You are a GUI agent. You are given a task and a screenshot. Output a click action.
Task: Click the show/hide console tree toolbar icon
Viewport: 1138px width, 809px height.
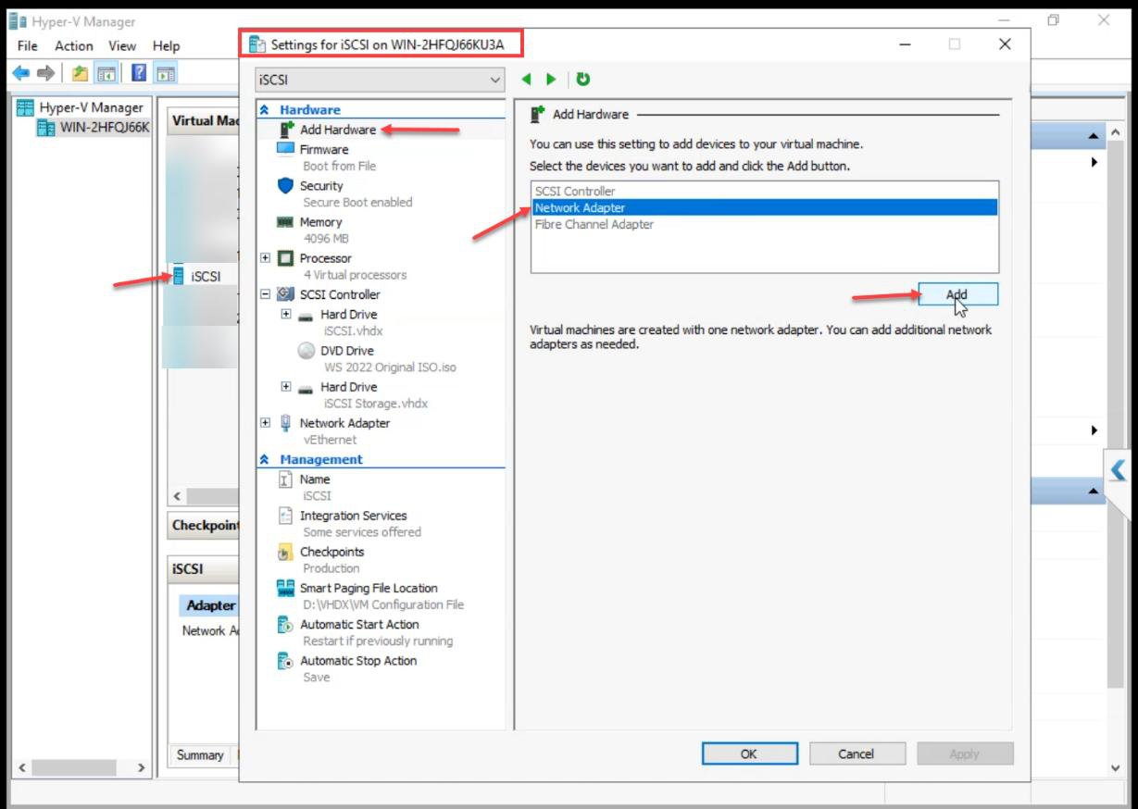click(106, 73)
